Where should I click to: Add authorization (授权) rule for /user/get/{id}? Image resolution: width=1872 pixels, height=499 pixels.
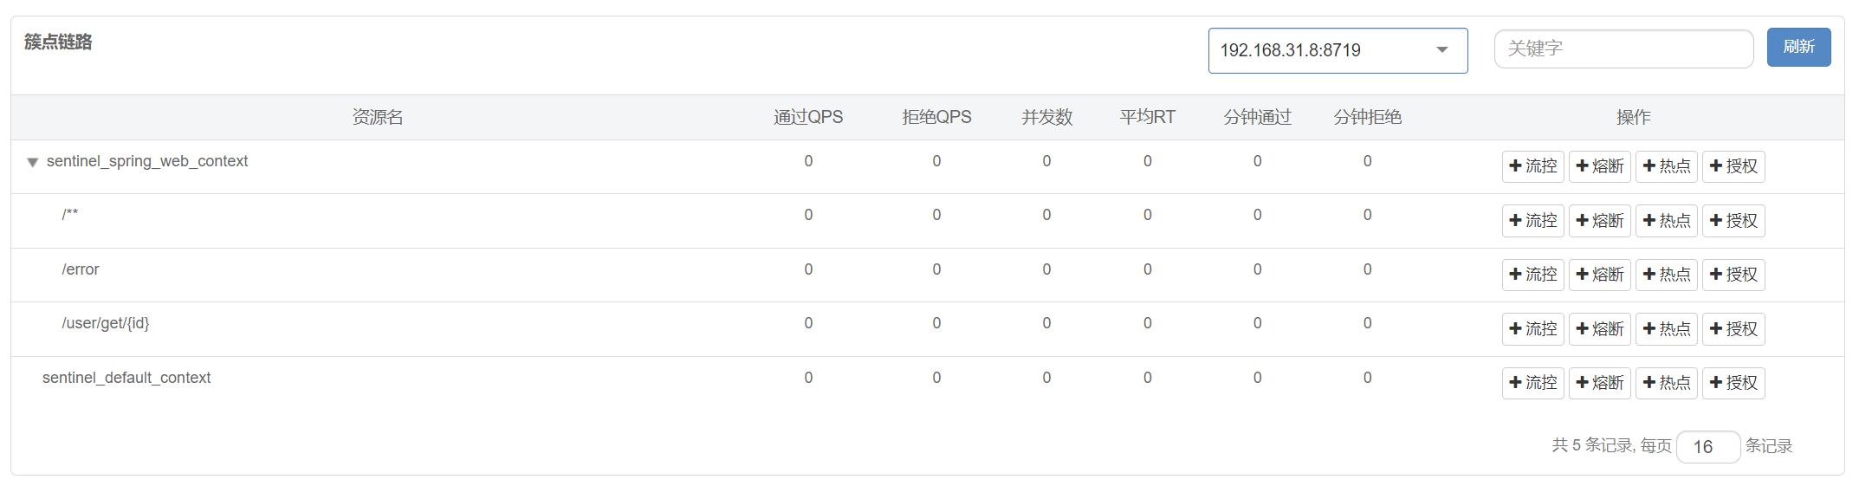tap(1733, 329)
